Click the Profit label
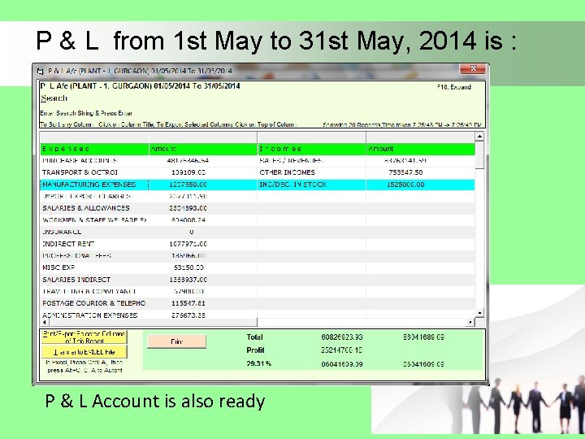Viewport: 585px width, 439px height. tap(255, 350)
